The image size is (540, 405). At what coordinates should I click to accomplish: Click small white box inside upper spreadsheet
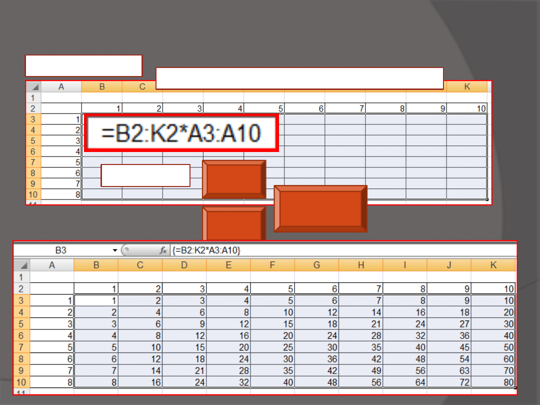145,175
